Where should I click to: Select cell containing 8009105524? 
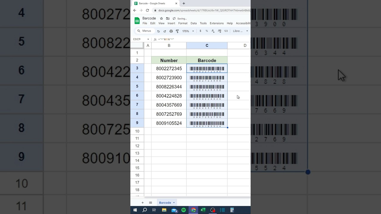point(169,123)
